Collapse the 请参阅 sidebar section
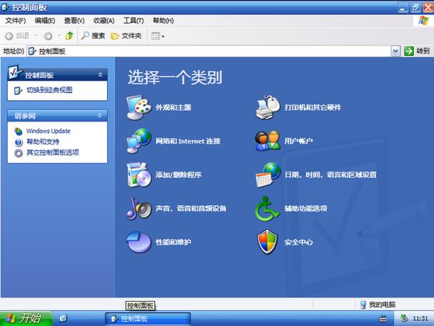The height and width of the screenshot is (326, 434). pyautogui.click(x=99, y=116)
